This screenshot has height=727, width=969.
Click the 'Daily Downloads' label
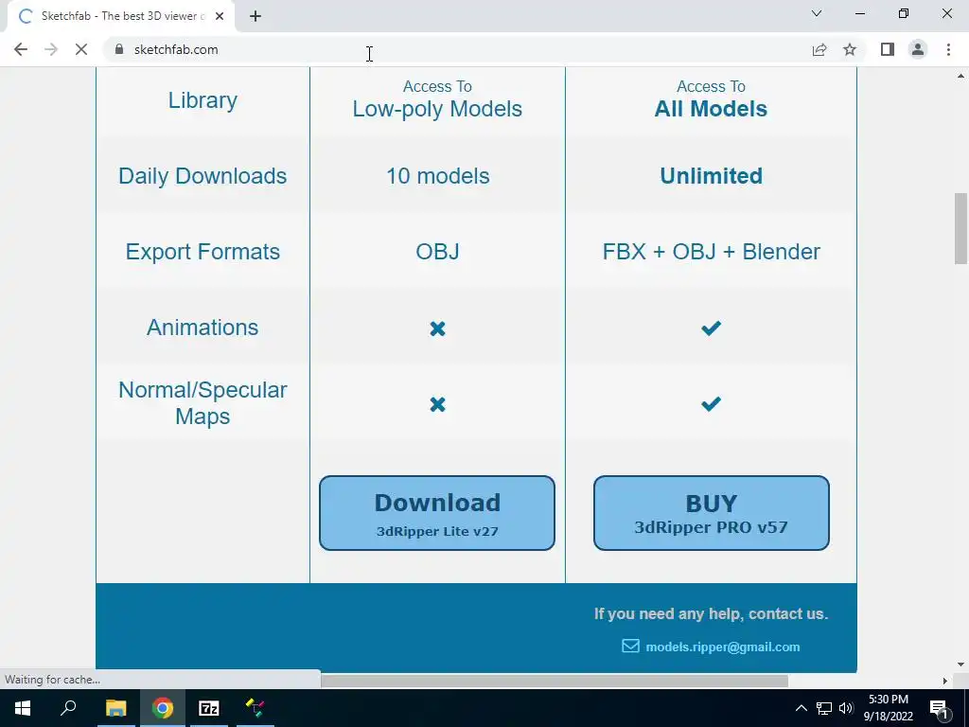[203, 176]
